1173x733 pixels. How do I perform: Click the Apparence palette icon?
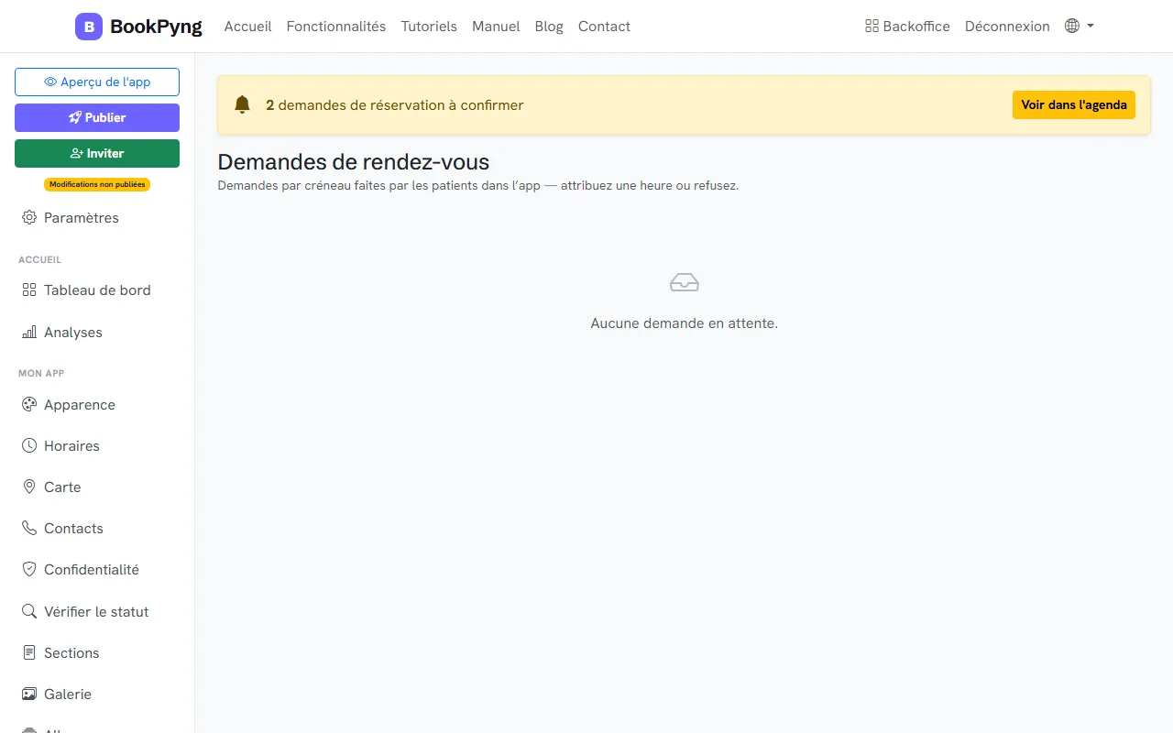[29, 404]
